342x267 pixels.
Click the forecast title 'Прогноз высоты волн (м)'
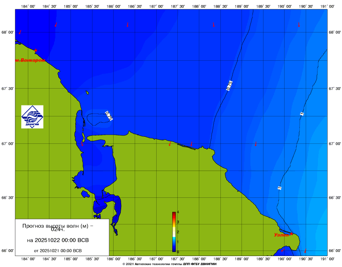(x=58, y=226)
